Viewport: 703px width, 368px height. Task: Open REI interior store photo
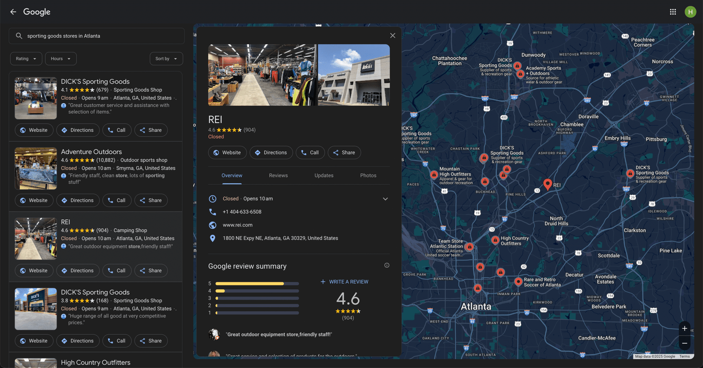coord(262,75)
